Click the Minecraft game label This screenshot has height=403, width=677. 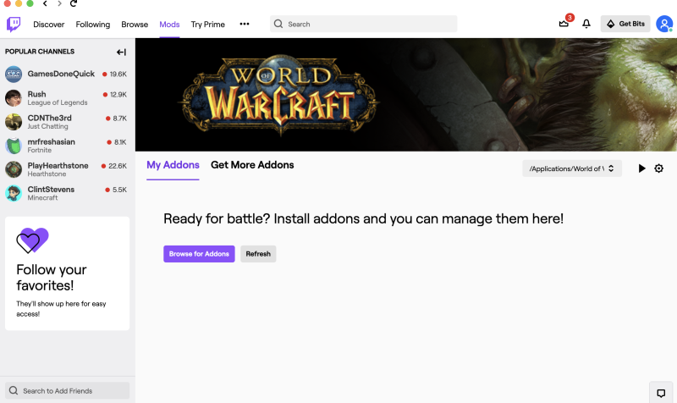(x=42, y=198)
